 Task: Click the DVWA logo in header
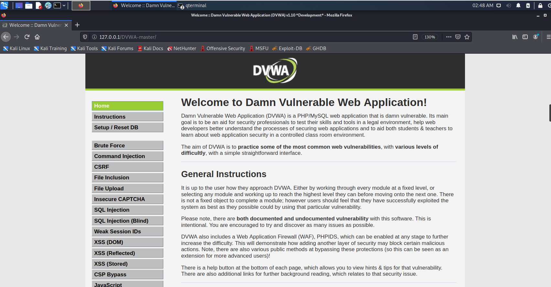(x=275, y=70)
